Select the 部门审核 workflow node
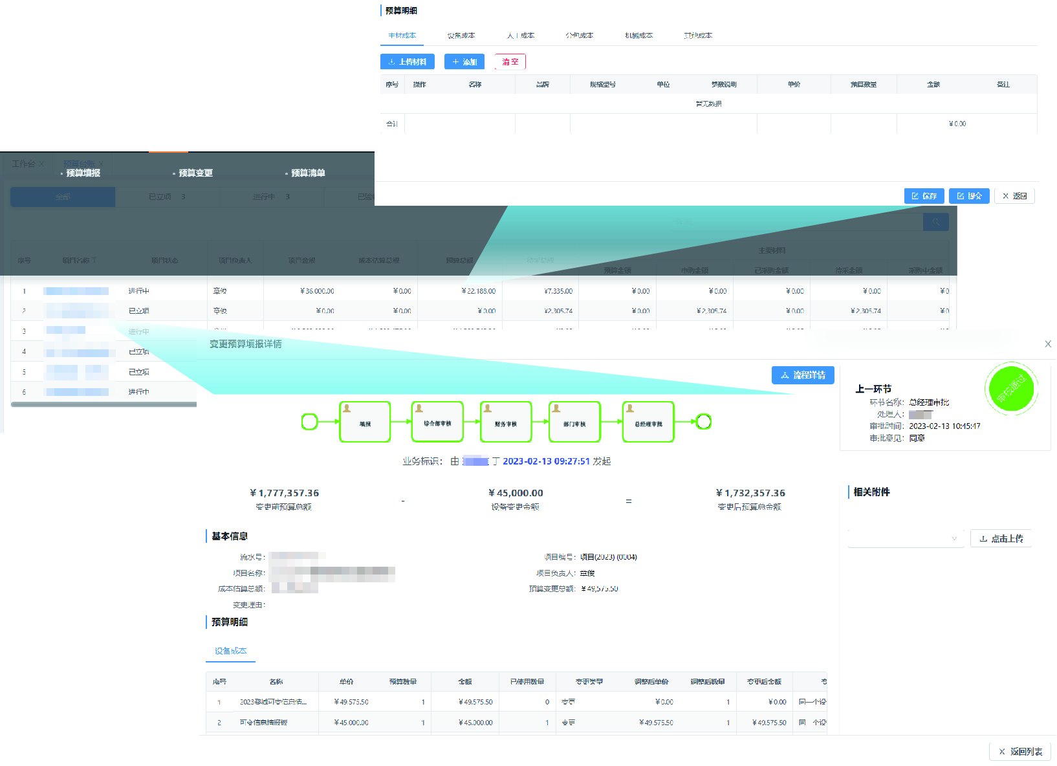 [x=574, y=422]
